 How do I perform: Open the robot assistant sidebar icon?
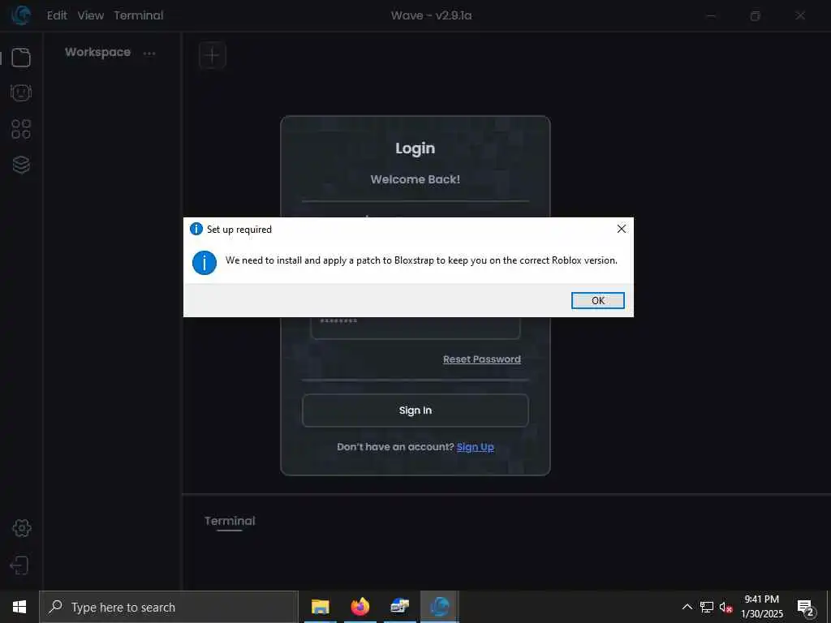(x=21, y=92)
